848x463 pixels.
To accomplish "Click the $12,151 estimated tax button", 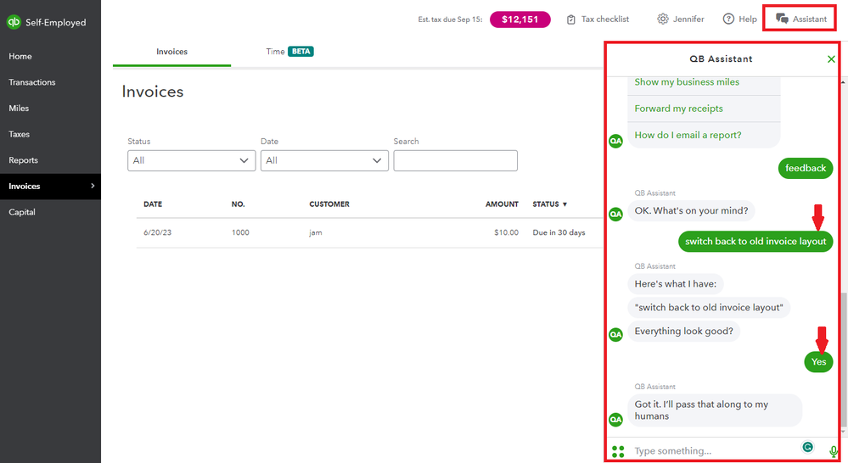I will point(520,20).
